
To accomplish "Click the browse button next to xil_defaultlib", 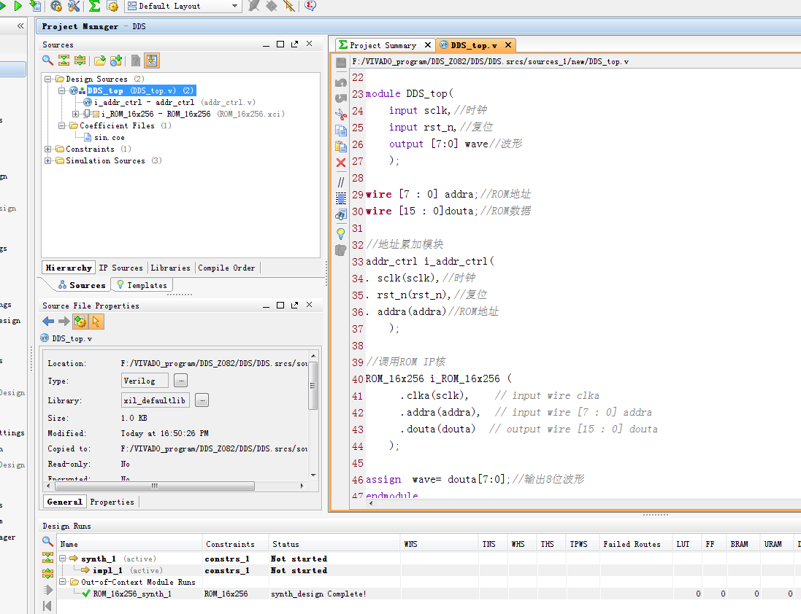I will coord(202,400).
